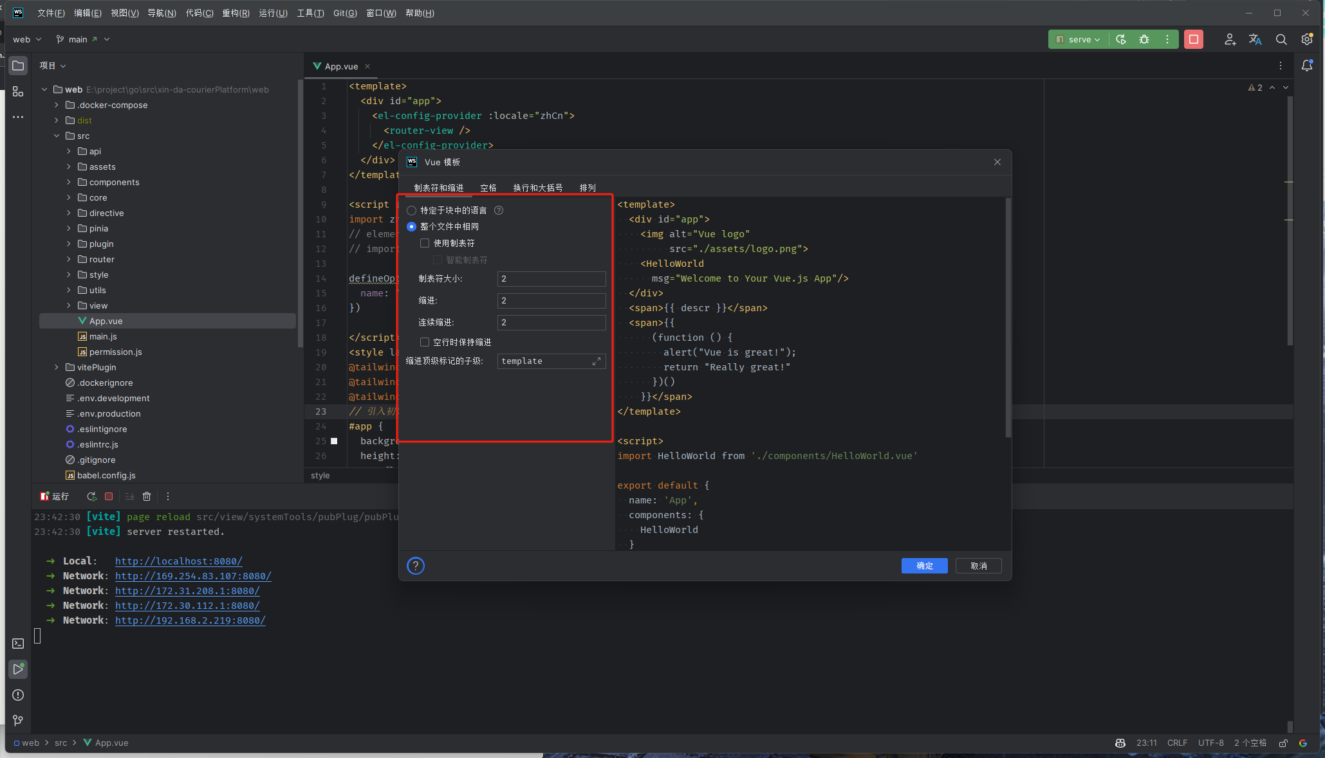
Task: Open the Project view mode dropdown
Action: pos(53,66)
